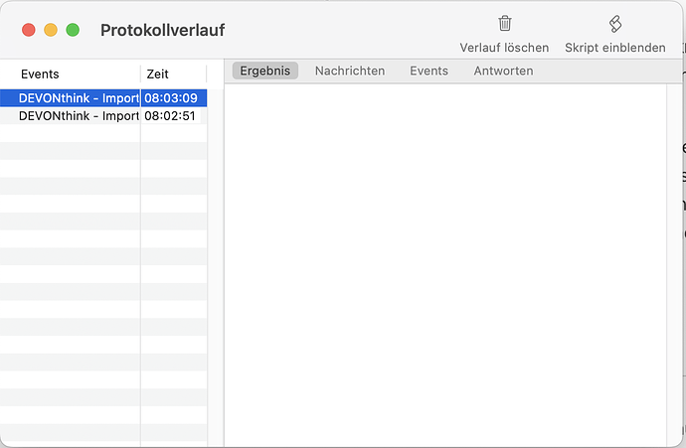Zoom the window with green button
This screenshot has height=448, width=686.
tap(73, 31)
